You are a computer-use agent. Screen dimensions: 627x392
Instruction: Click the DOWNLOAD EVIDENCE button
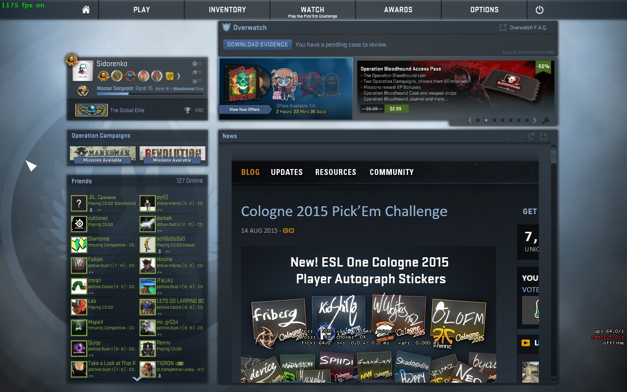[x=258, y=45]
